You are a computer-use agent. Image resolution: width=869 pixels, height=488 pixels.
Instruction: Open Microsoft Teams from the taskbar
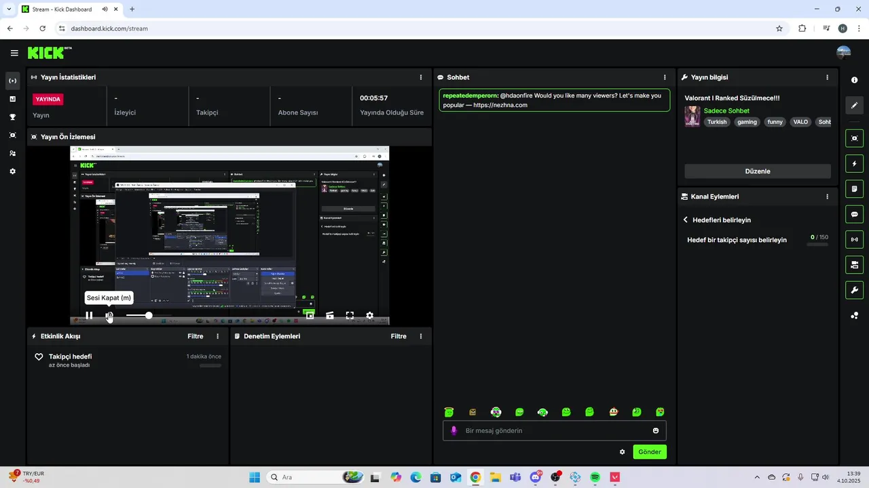[515, 477]
